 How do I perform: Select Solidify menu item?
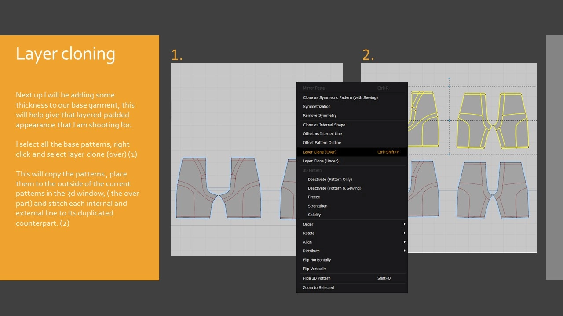point(314,215)
